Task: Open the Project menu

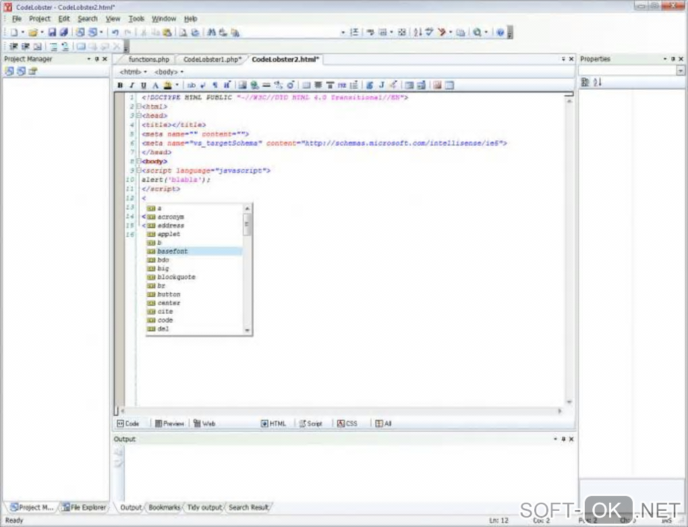Action: pyautogui.click(x=40, y=19)
